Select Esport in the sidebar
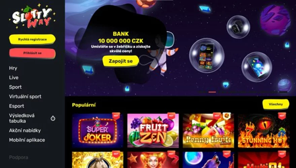The image size is (296, 168). click(x=16, y=106)
